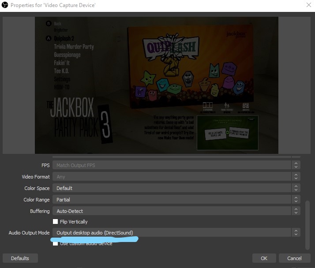The height and width of the screenshot is (268, 315).
Task: Click the Cancel button
Action: pyautogui.click(x=295, y=258)
